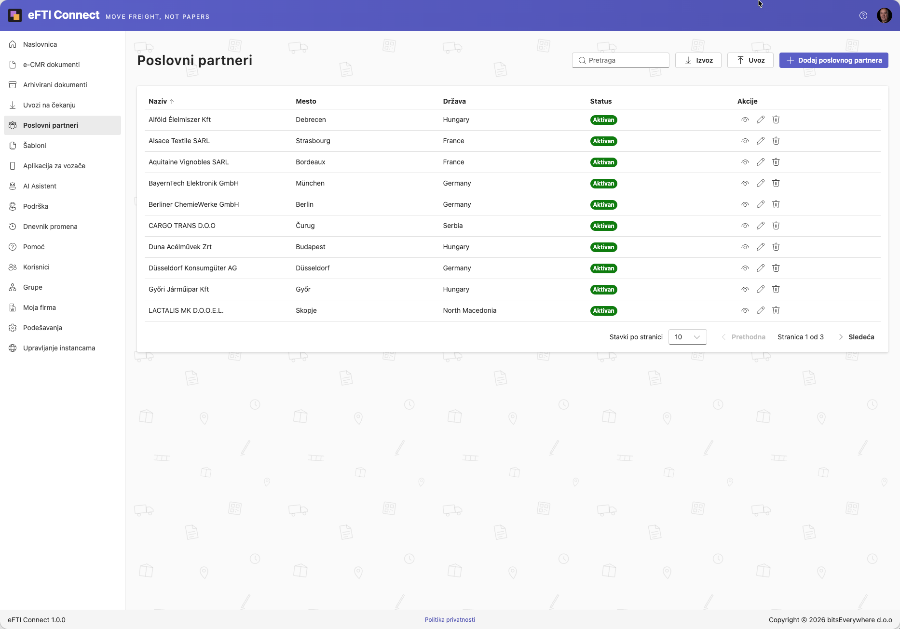Sort table by Naziv column header
The width and height of the screenshot is (900, 629).
click(x=161, y=101)
